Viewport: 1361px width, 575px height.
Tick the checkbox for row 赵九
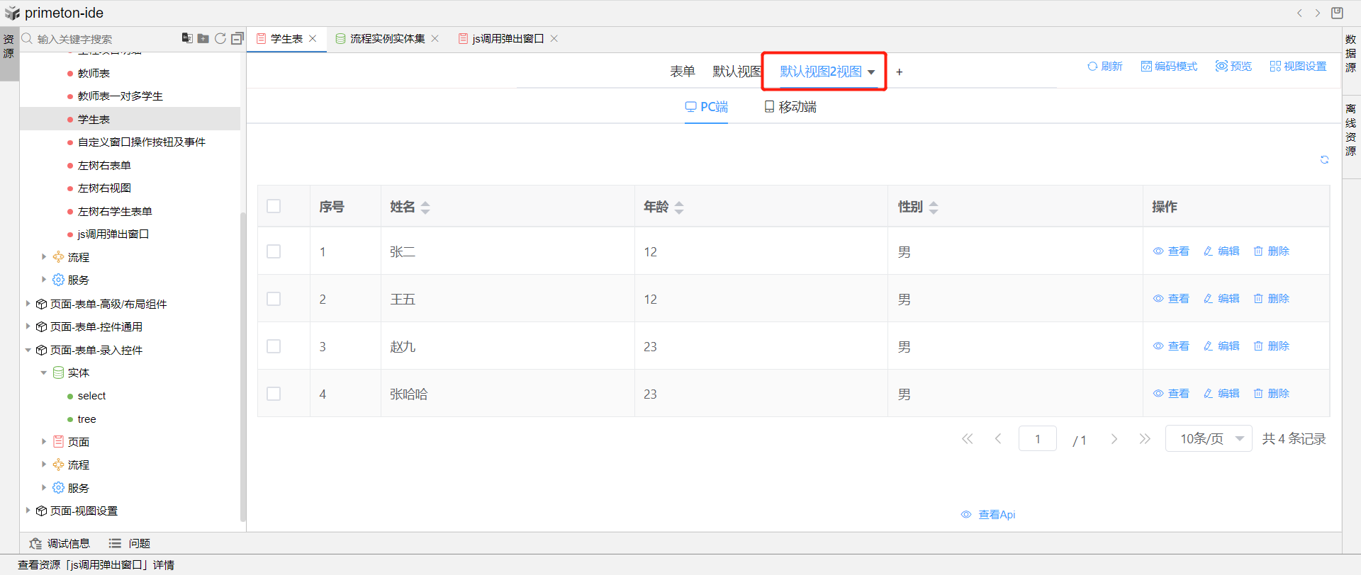(274, 346)
